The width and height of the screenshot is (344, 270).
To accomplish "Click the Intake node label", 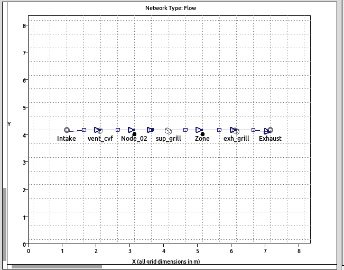I will click(x=67, y=139).
